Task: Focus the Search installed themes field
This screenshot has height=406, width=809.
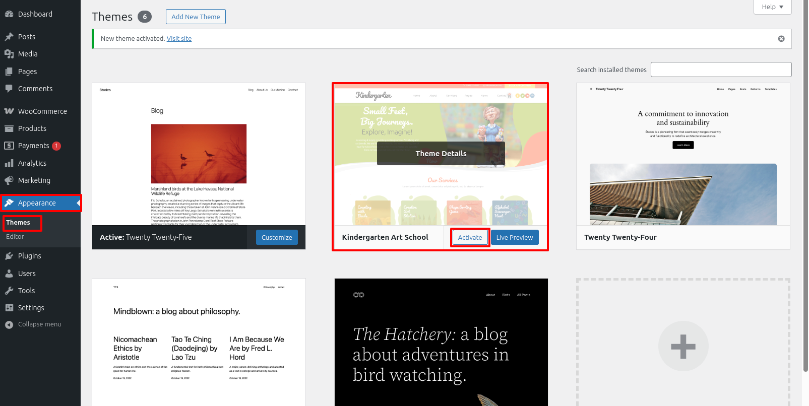Action: click(721, 70)
